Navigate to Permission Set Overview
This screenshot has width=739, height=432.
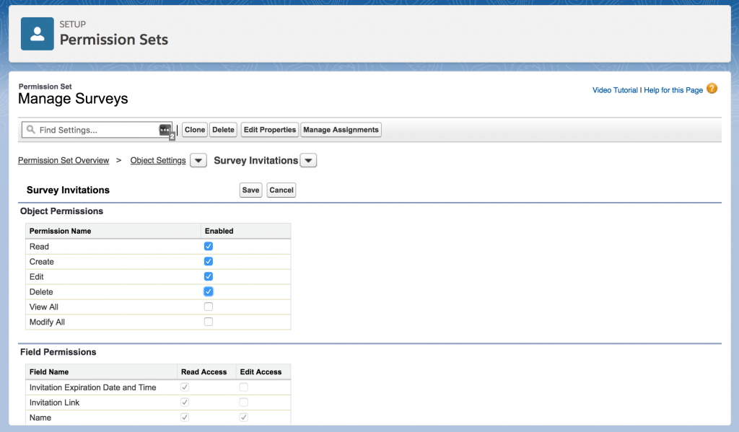64,160
